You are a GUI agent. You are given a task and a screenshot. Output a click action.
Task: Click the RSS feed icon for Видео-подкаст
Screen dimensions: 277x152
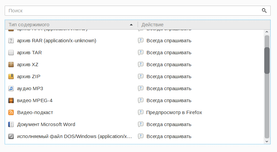pyautogui.click(x=11, y=112)
